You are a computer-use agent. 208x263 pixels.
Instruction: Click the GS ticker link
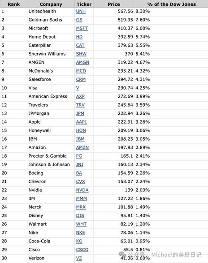[79, 20]
